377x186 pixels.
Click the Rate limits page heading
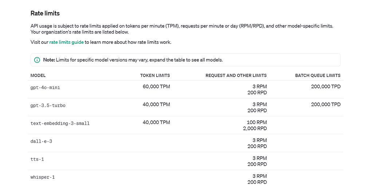click(45, 13)
